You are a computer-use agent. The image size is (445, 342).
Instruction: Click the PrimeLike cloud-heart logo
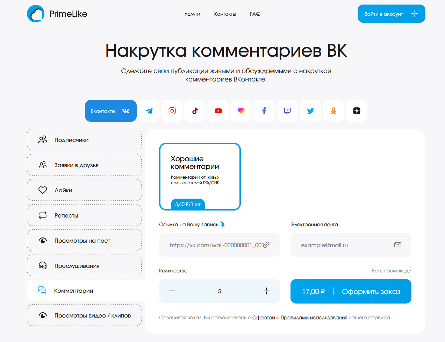(36, 14)
